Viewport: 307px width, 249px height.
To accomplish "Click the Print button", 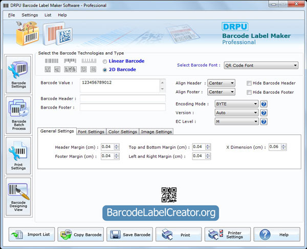I will [x=179, y=234].
